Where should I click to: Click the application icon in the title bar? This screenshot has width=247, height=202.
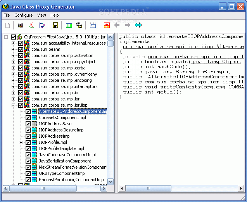5,7
